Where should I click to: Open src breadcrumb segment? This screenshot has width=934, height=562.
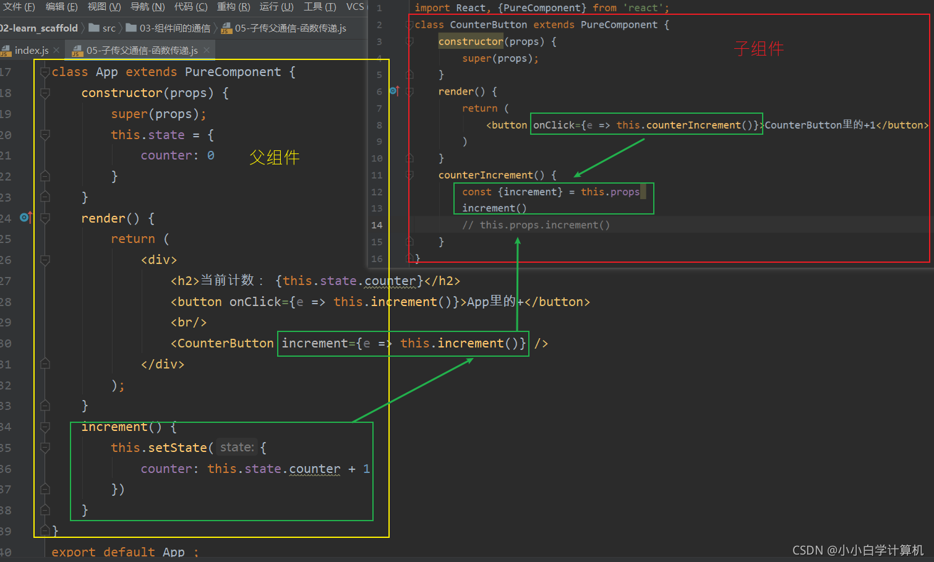tap(109, 28)
